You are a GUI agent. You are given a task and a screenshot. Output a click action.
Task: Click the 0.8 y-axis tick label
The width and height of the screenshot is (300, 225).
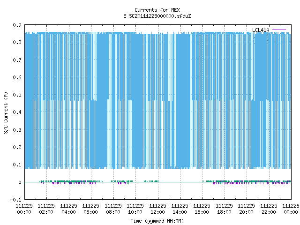[17, 42]
